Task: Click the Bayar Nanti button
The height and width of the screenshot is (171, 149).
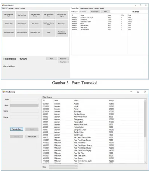Action: [63, 59]
